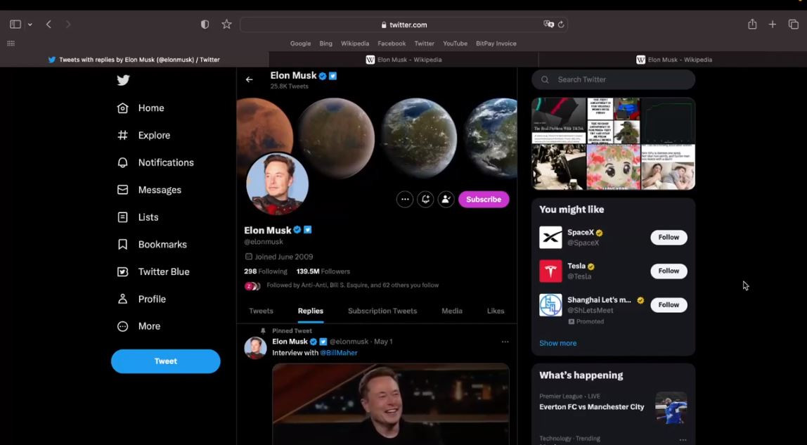Click the blue Tweet button

click(166, 361)
